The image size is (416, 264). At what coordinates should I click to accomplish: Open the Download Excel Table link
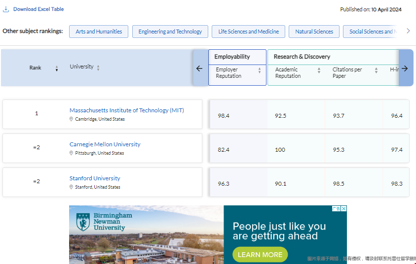[x=38, y=9]
